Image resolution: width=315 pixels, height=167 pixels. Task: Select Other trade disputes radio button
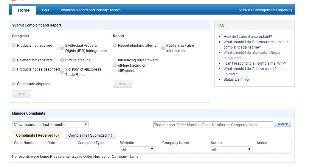point(14,84)
